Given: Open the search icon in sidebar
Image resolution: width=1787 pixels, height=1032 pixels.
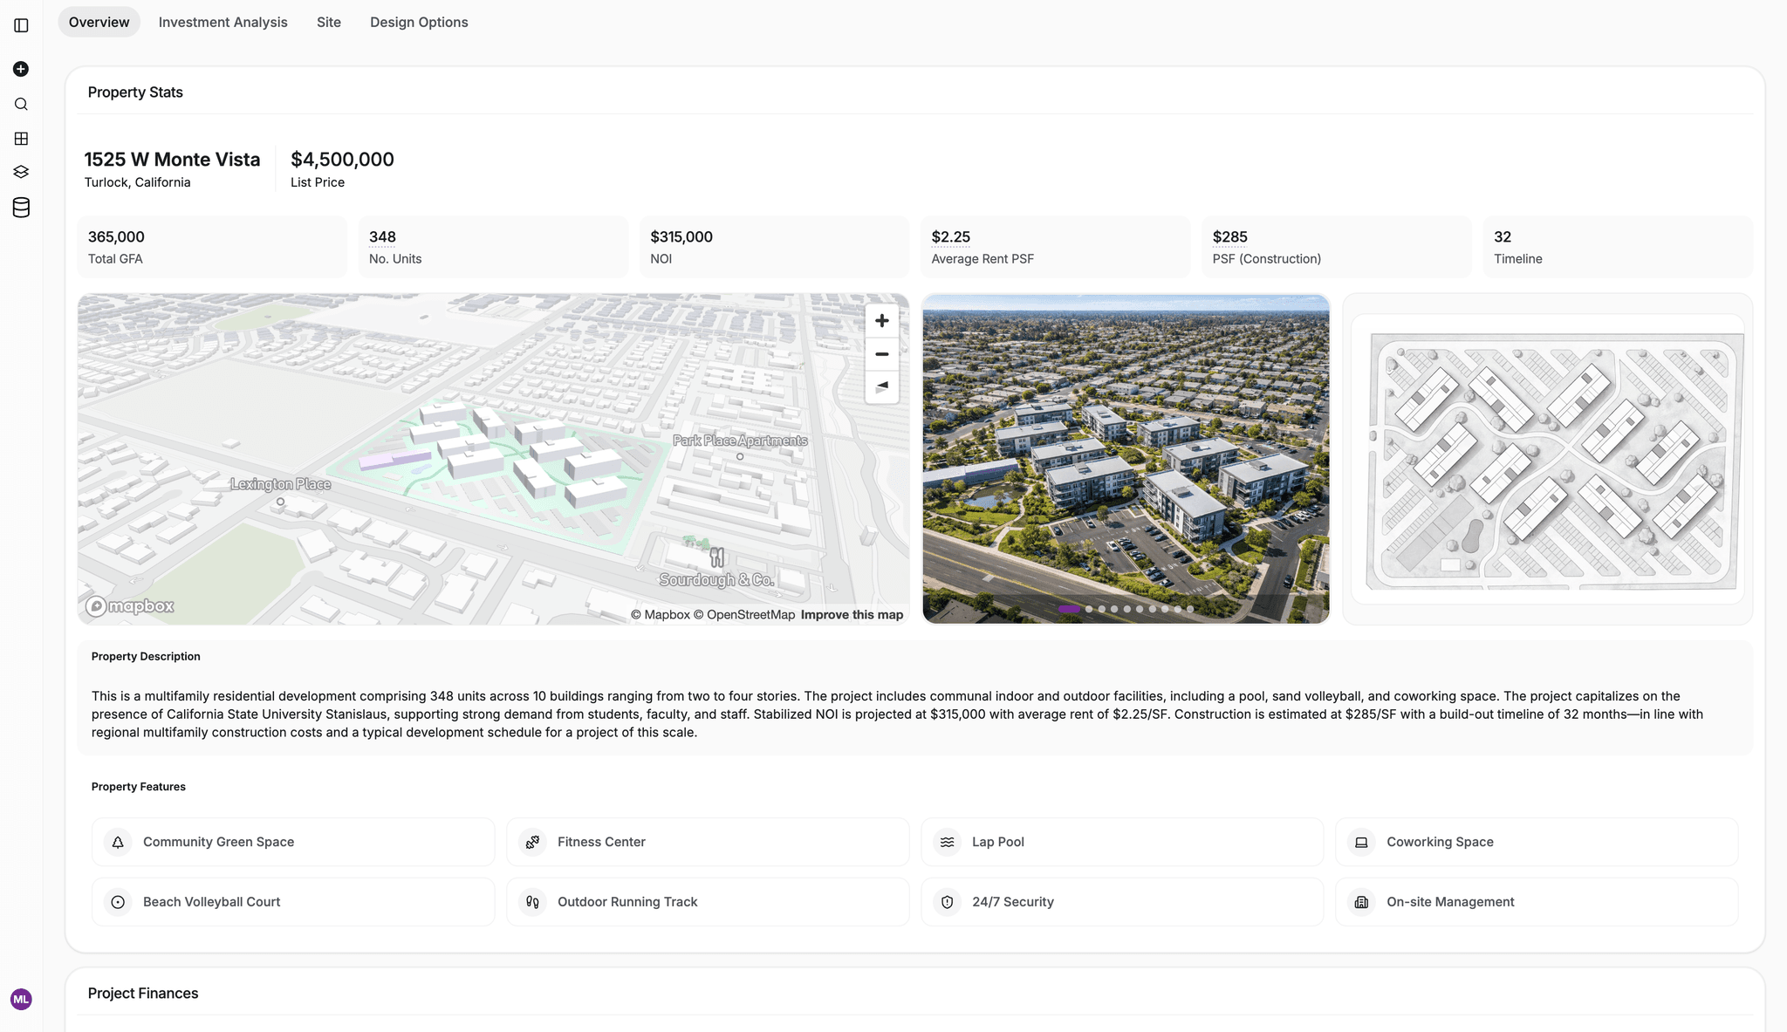Looking at the screenshot, I should [21, 104].
